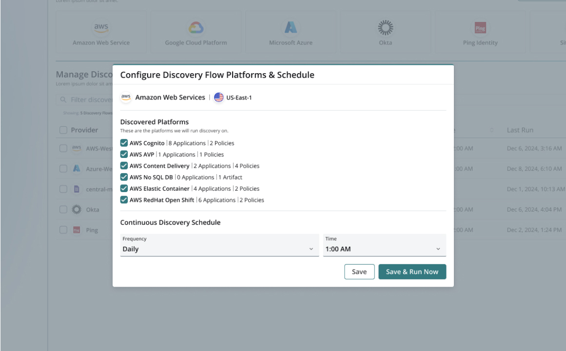Click the '1 Artifact' text in the No SQL DB row
Screen dimensions: 566x351
click(x=230, y=177)
